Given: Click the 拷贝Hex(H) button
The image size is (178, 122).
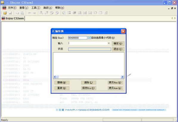Looking at the screenshot, I should click(115, 82).
